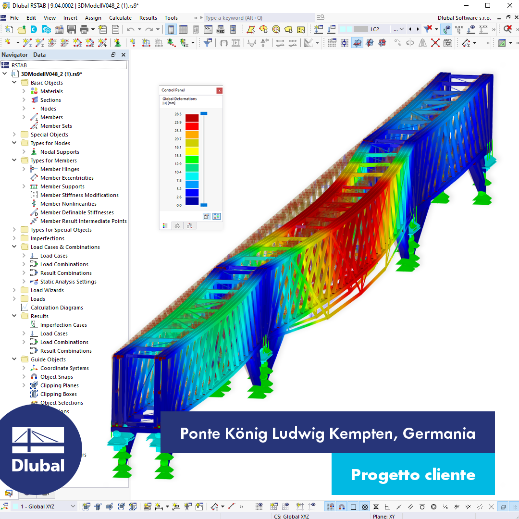Go to next load case arrow
Image resolution: width=519 pixels, height=519 pixels.
[418, 29]
